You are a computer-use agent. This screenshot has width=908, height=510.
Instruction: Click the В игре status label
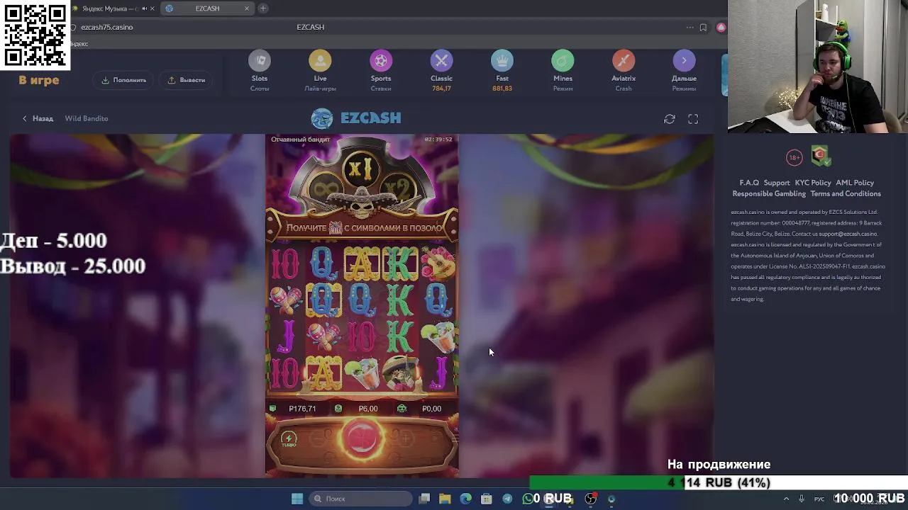(39, 80)
